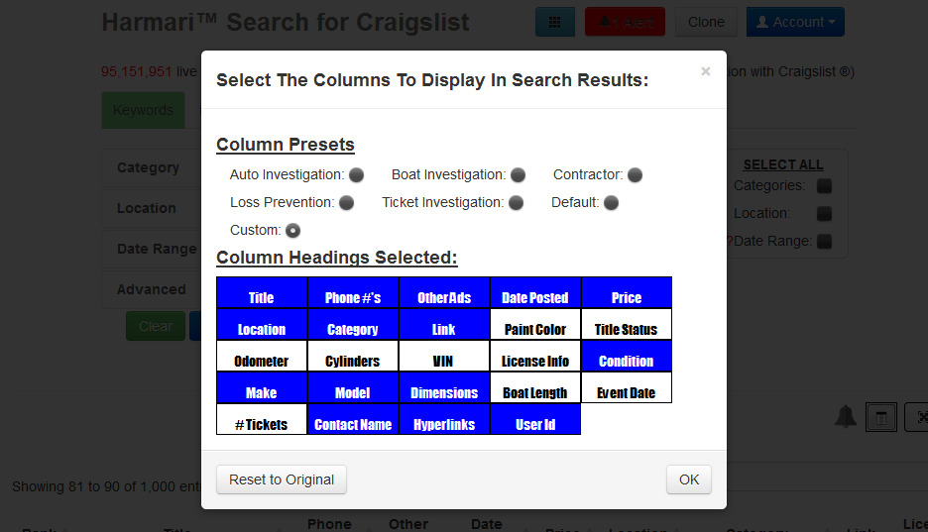The height and width of the screenshot is (532, 928).
Task: Enable the # Tickets column
Action: (x=262, y=420)
